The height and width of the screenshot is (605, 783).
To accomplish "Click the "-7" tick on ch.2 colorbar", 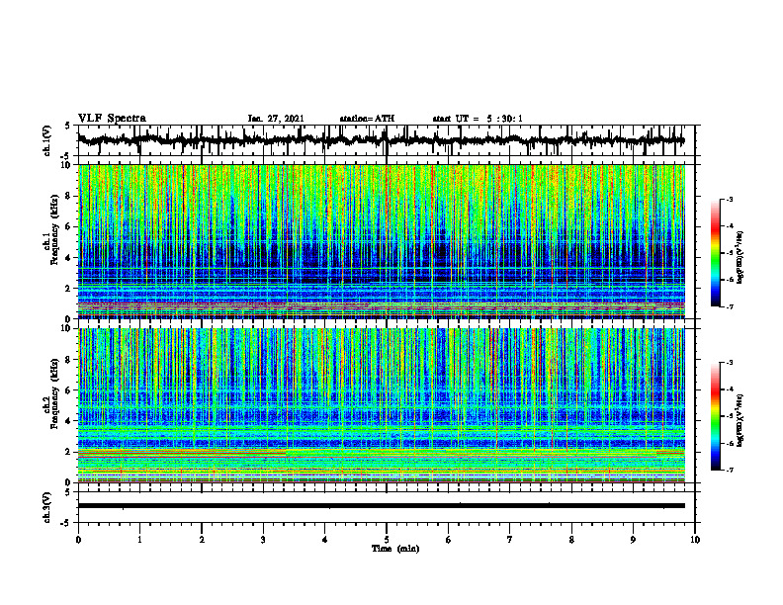I will coord(729,470).
